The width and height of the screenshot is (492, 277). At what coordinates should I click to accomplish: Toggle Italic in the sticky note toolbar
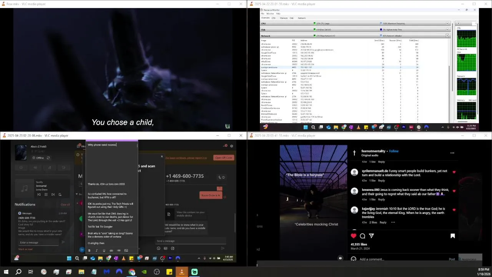coord(96,250)
